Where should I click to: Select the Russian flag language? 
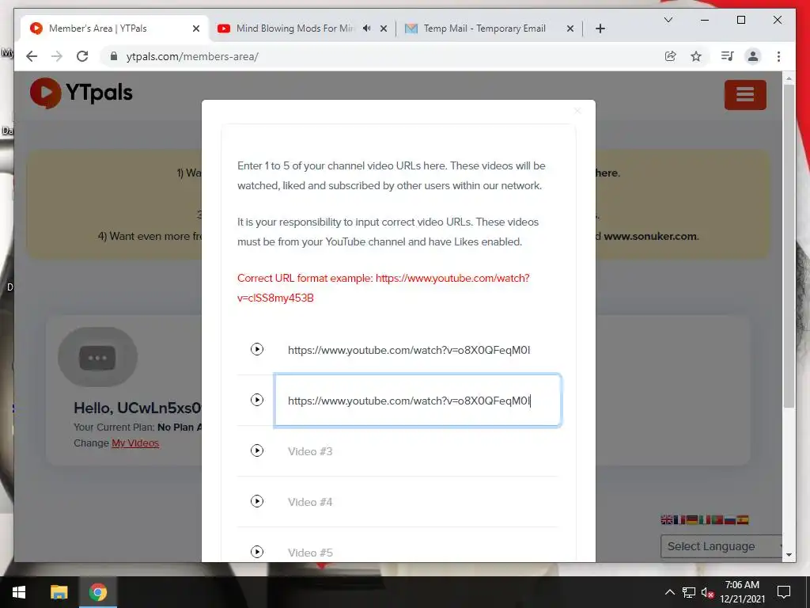[x=730, y=519]
